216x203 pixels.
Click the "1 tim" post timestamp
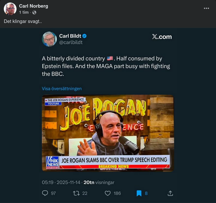pyautogui.click(x=24, y=12)
